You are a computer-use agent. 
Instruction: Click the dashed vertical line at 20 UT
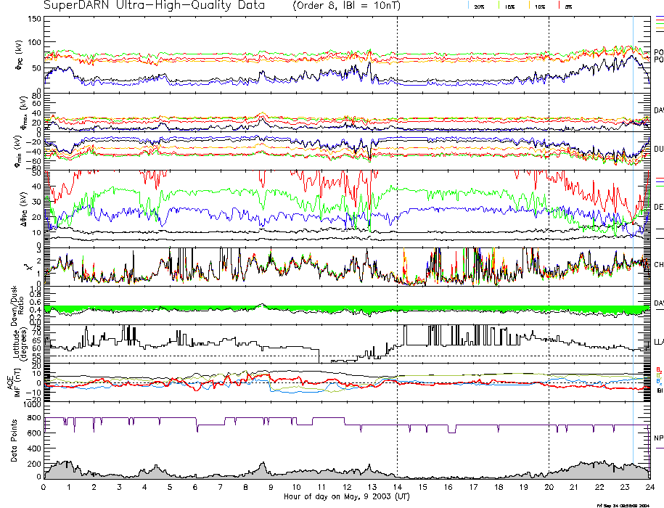point(549,218)
